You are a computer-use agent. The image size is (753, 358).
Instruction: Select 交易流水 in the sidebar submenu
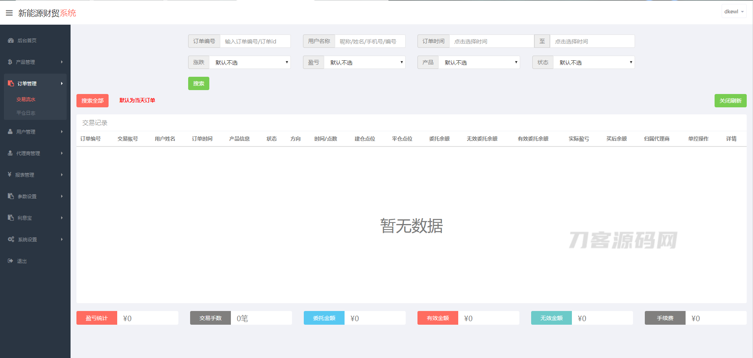[x=26, y=99]
